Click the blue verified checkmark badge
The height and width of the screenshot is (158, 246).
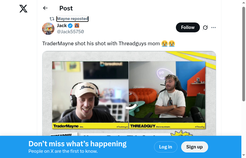click(70, 26)
